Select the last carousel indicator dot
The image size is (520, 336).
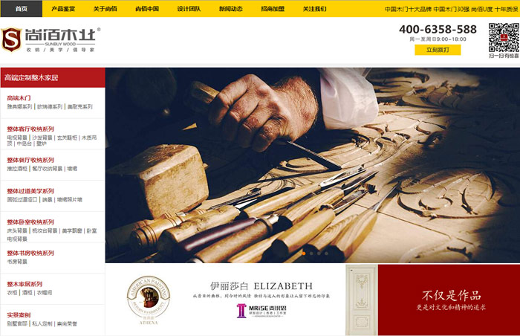(x=326, y=253)
